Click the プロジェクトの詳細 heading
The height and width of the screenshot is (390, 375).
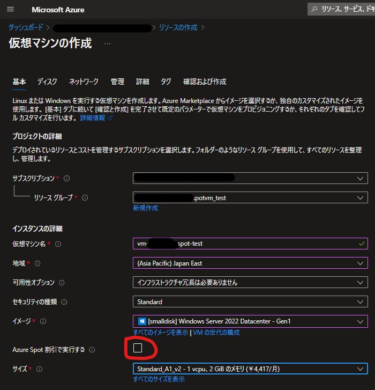pyautogui.click(x=37, y=136)
